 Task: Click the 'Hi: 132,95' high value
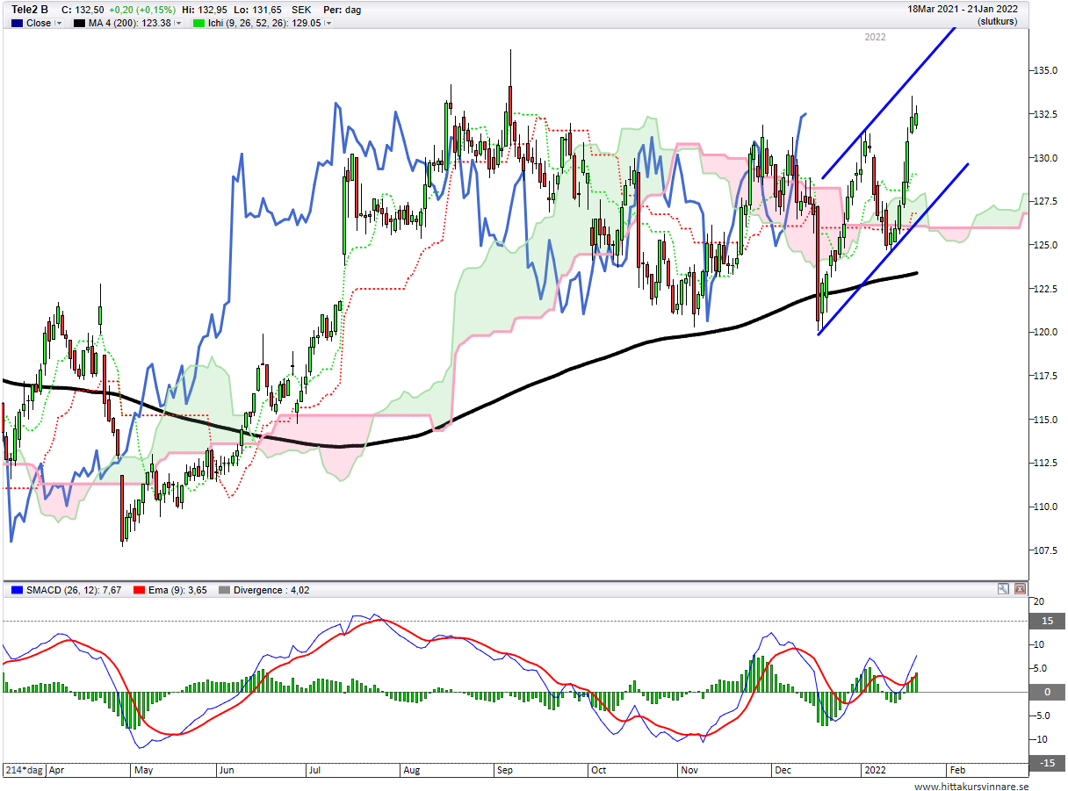pyautogui.click(x=204, y=10)
